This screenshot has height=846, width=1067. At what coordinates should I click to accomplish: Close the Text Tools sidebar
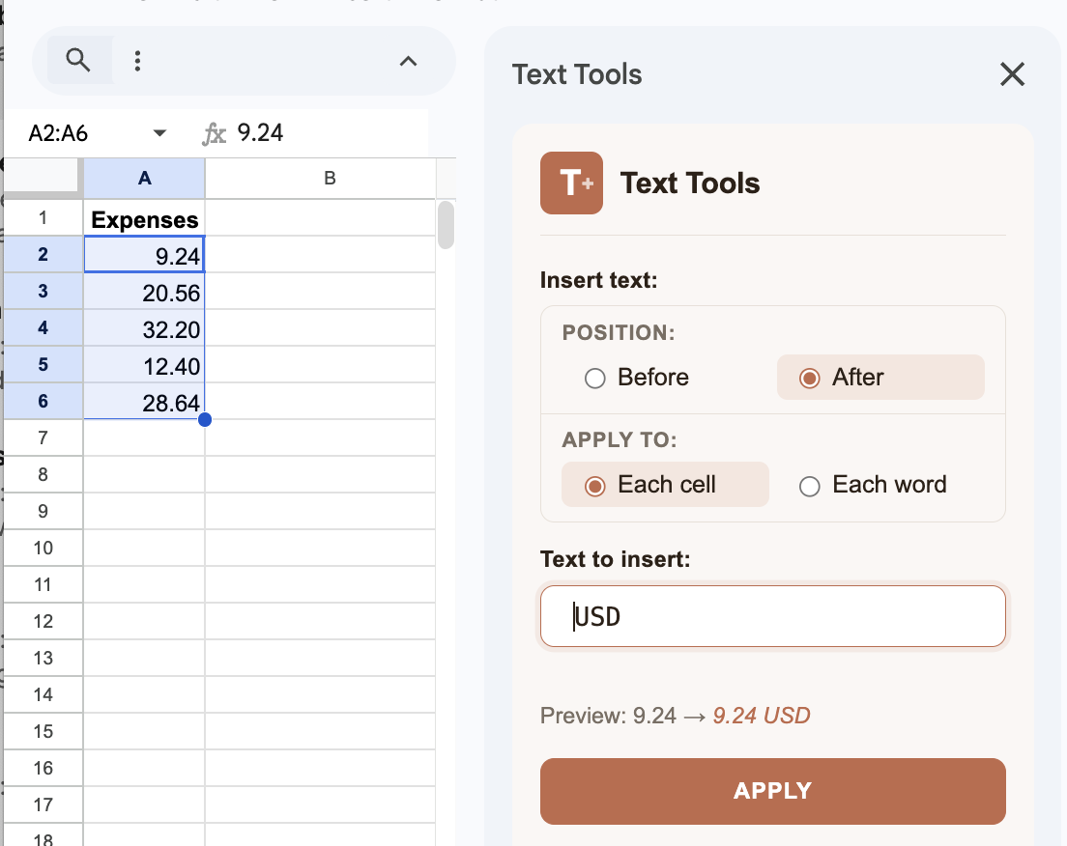(1012, 73)
